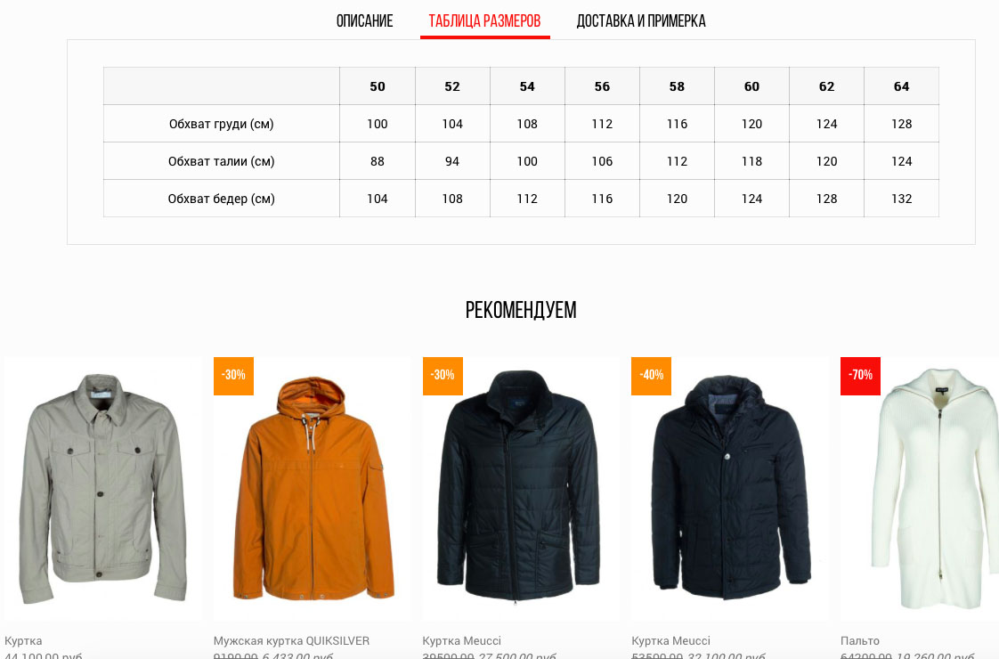Click the Обхват груди (см) row label

[221, 124]
